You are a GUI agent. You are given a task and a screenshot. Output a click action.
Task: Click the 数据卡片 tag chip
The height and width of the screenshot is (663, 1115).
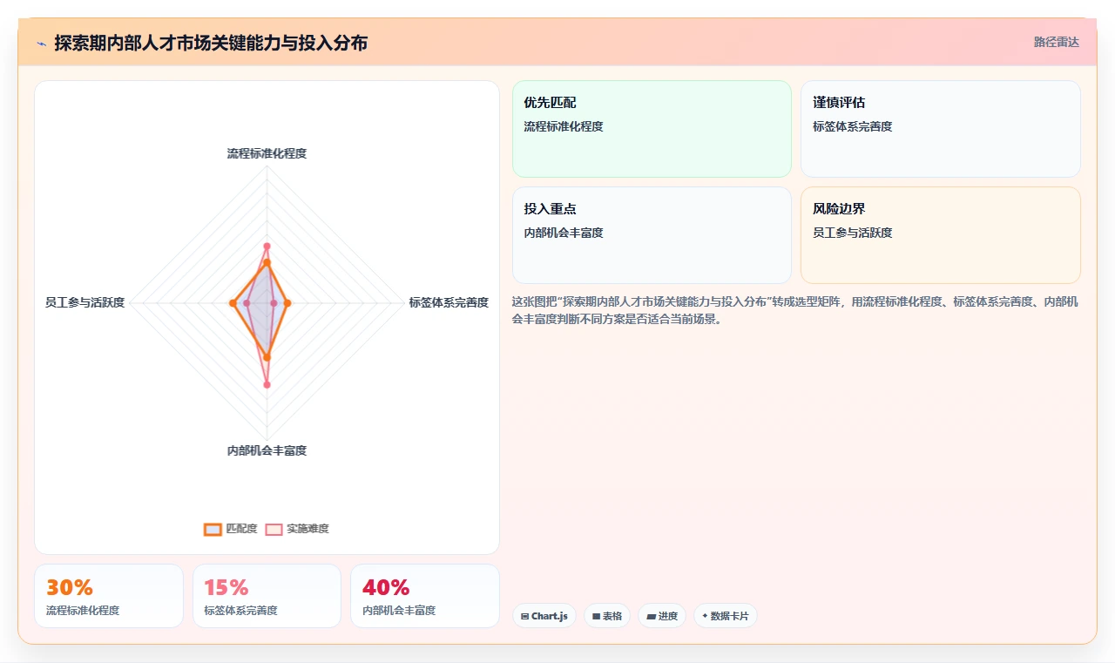tap(726, 616)
